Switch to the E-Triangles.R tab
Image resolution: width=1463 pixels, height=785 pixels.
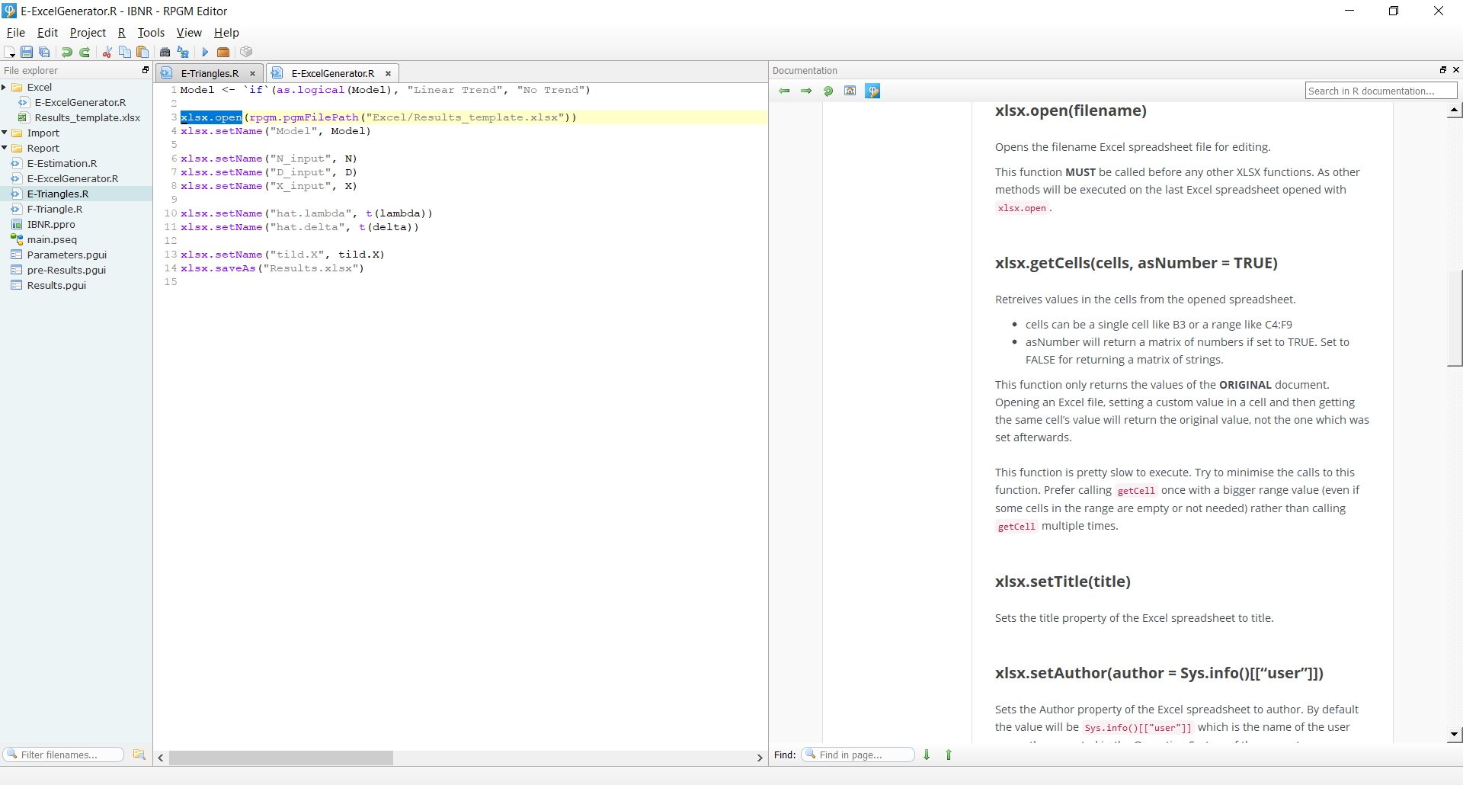coord(210,73)
